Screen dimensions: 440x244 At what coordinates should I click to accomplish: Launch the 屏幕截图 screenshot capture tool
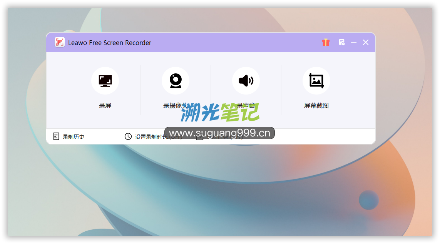pos(316,81)
